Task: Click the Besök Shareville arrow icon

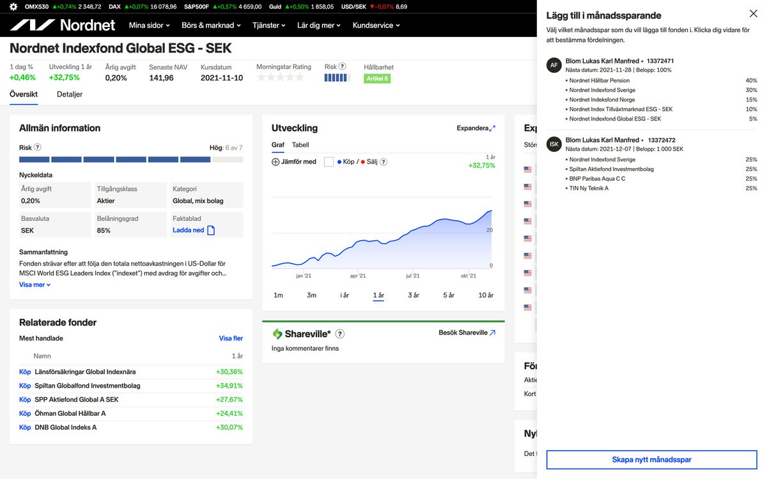Action: click(x=492, y=332)
